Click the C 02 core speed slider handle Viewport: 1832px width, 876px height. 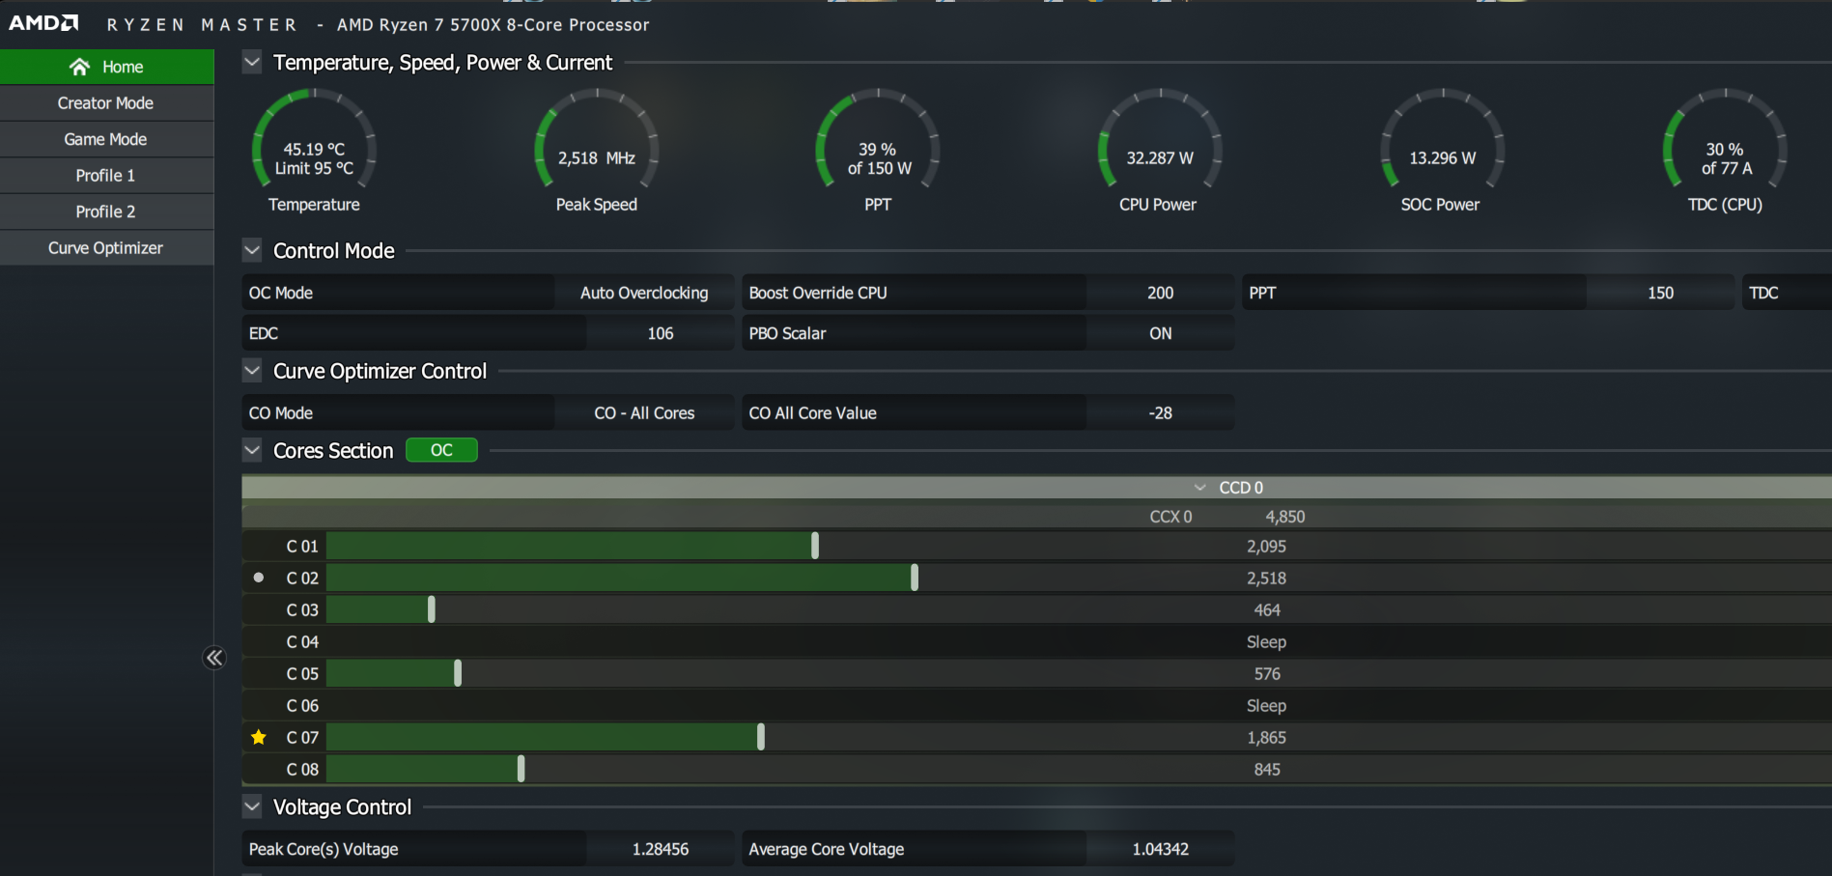pos(915,578)
